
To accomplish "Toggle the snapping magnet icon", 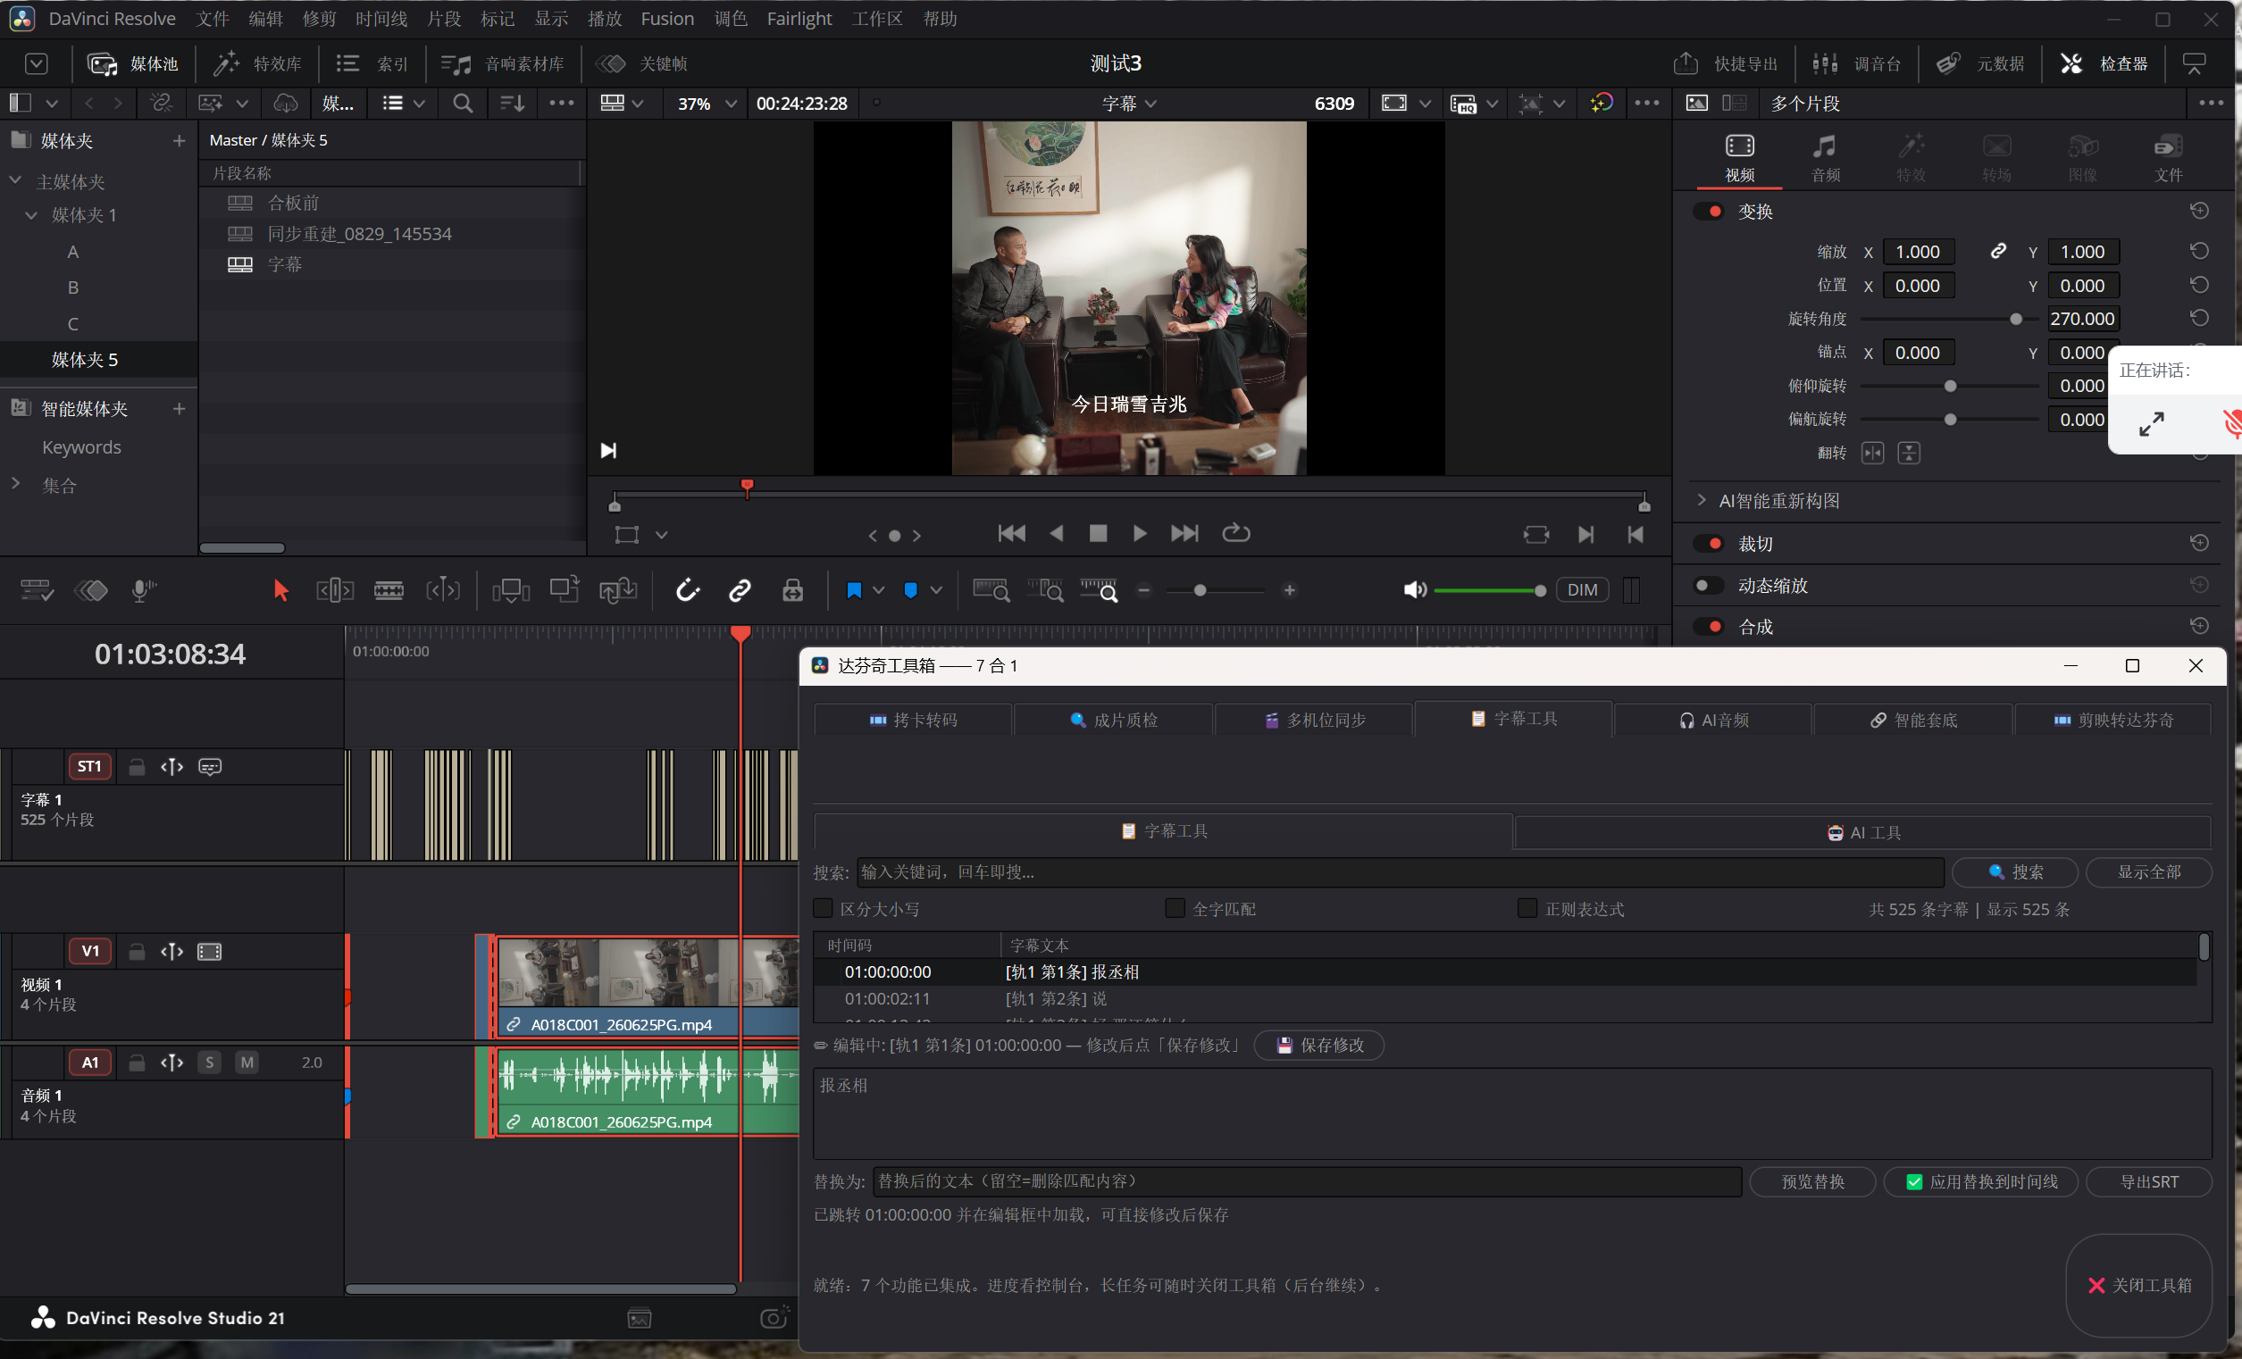I will (x=687, y=590).
